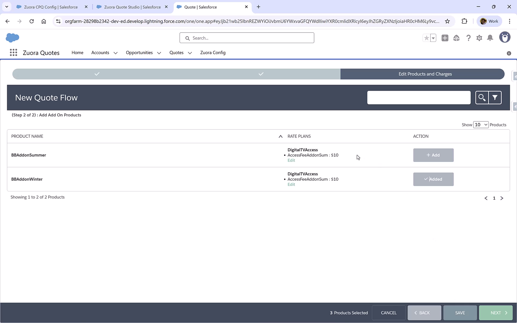
Task: Unselect the Added toggle for BBAddonWinter
Action: click(x=433, y=179)
